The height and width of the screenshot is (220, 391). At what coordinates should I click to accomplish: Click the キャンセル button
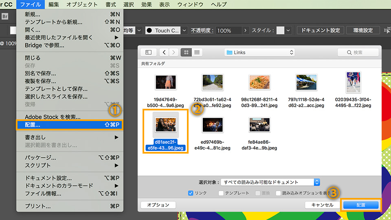click(x=322, y=205)
